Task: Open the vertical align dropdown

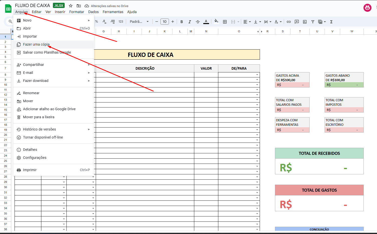Action: (257, 22)
